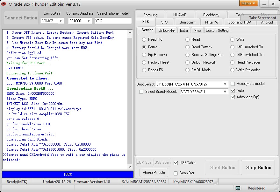Click the COM Scan button

pos(145,162)
